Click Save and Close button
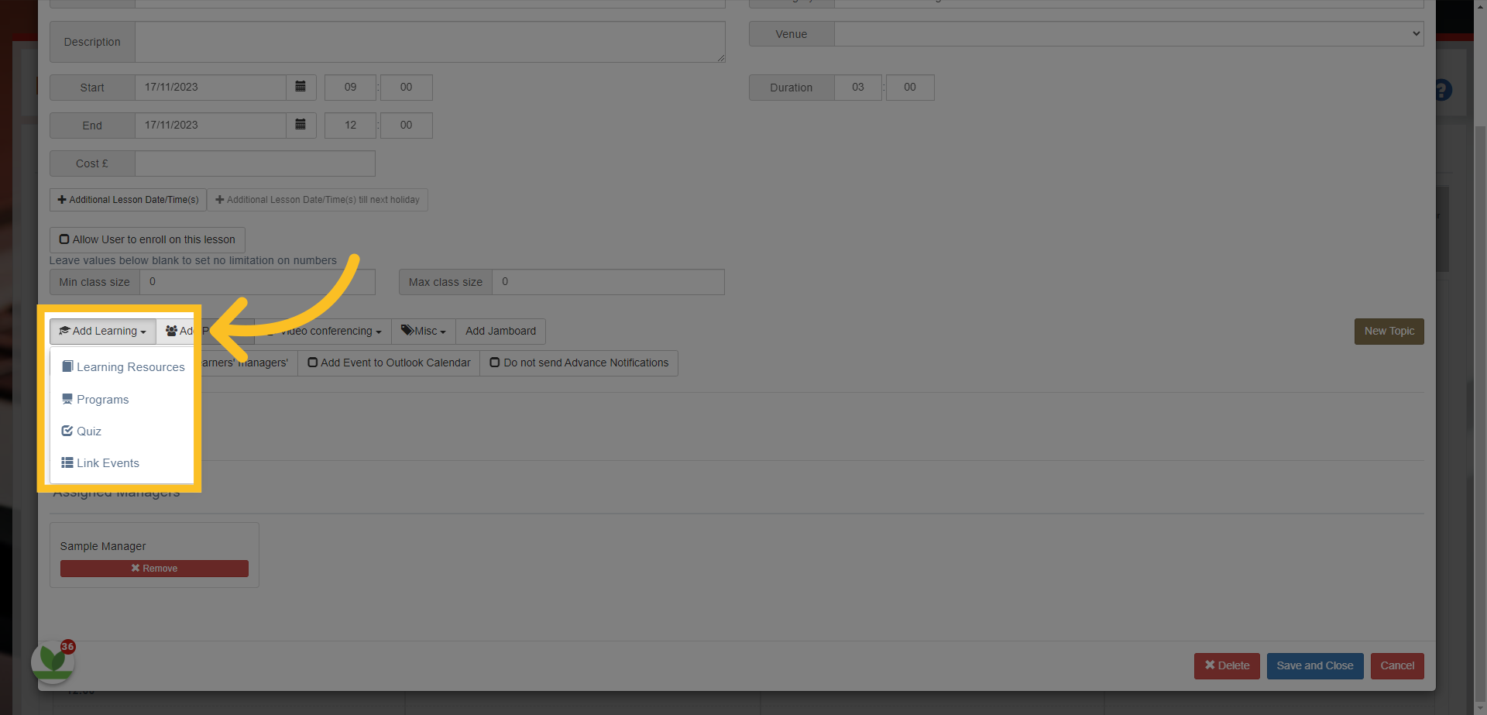This screenshot has width=1487, height=715. [1315, 666]
